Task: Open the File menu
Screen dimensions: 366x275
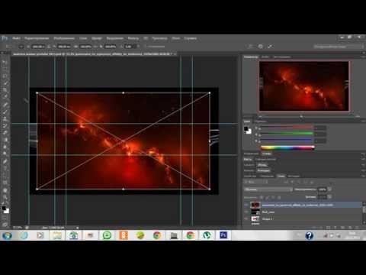Action: pos(16,38)
